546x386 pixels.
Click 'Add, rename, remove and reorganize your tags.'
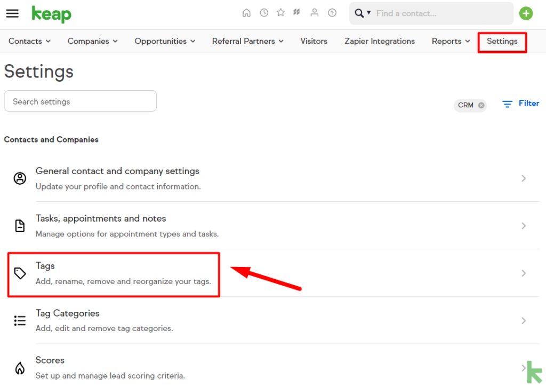(x=123, y=281)
